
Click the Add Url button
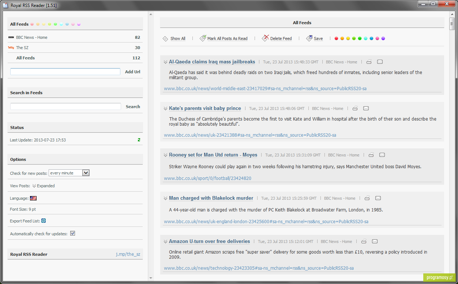[x=132, y=72]
